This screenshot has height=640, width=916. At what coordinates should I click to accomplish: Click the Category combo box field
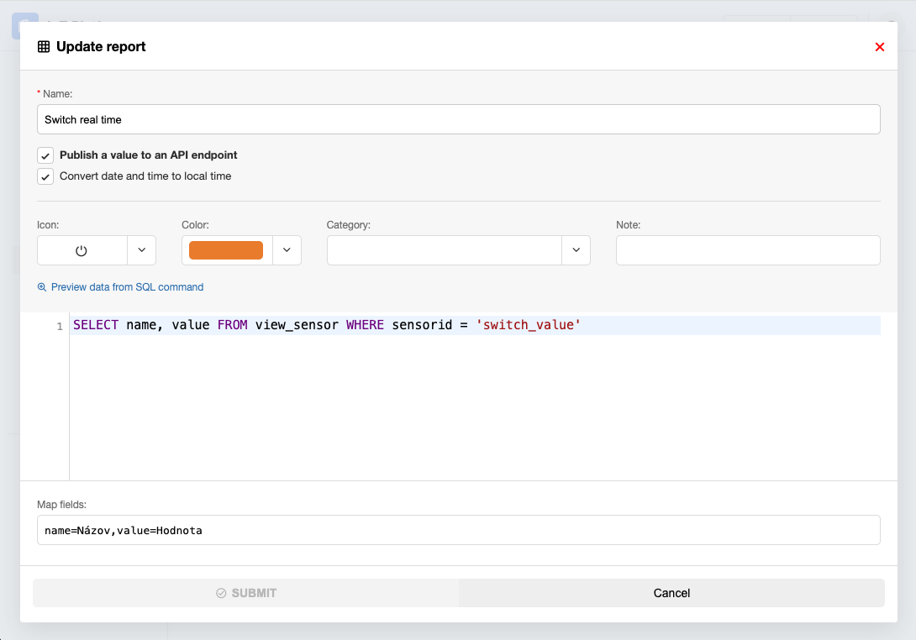tap(444, 250)
